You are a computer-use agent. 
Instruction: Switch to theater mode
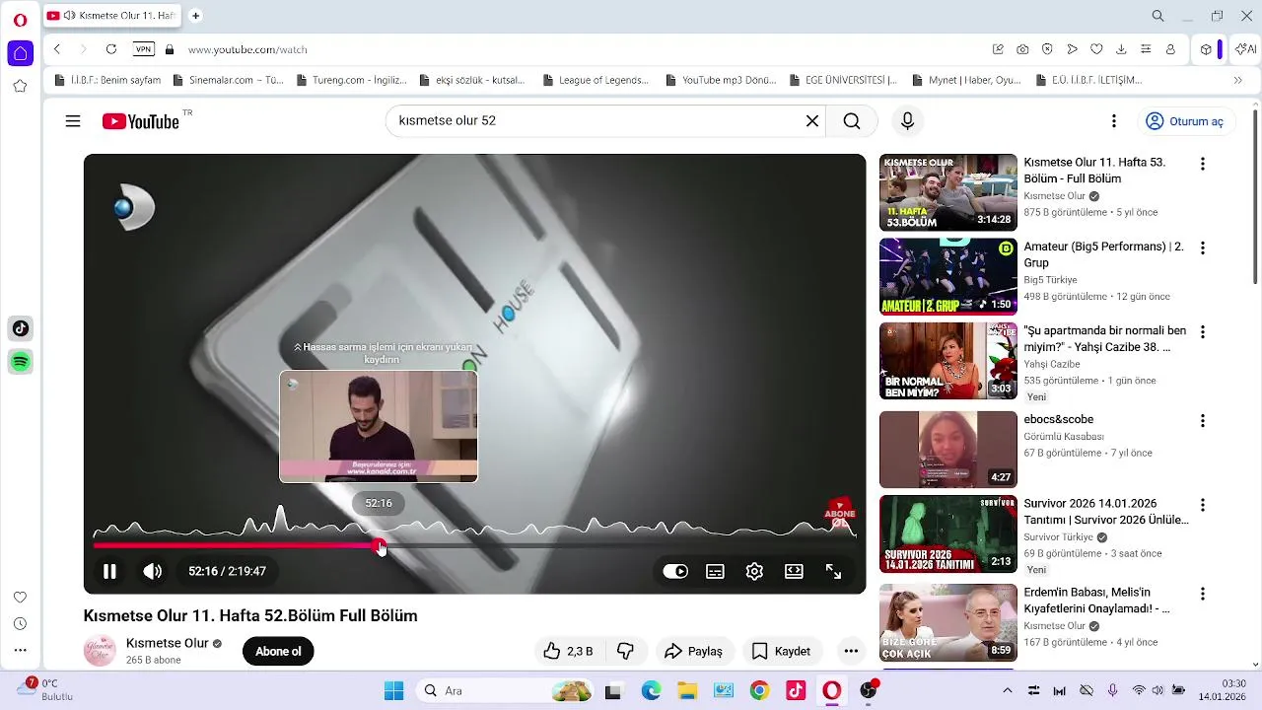click(x=794, y=571)
